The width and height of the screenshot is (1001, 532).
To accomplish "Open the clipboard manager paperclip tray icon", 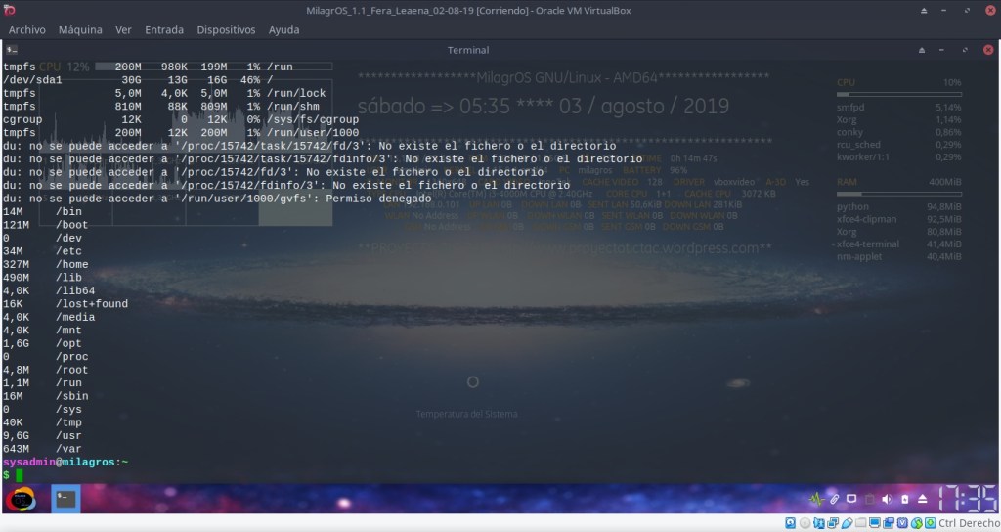I will tap(834, 499).
